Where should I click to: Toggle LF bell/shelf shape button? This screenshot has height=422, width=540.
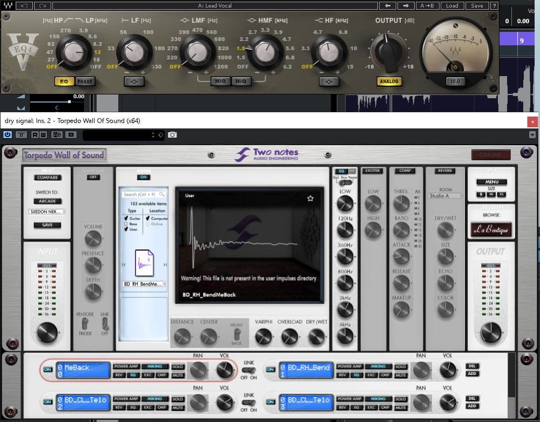tap(134, 81)
